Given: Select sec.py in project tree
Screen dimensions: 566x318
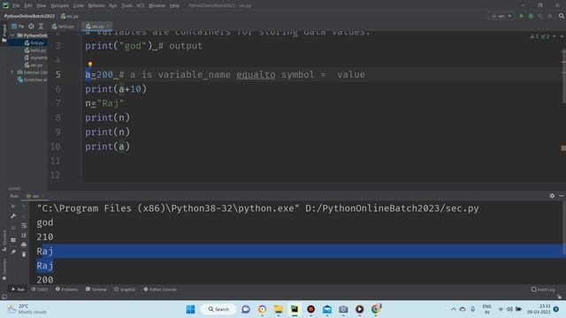Looking at the screenshot, I should [x=34, y=65].
